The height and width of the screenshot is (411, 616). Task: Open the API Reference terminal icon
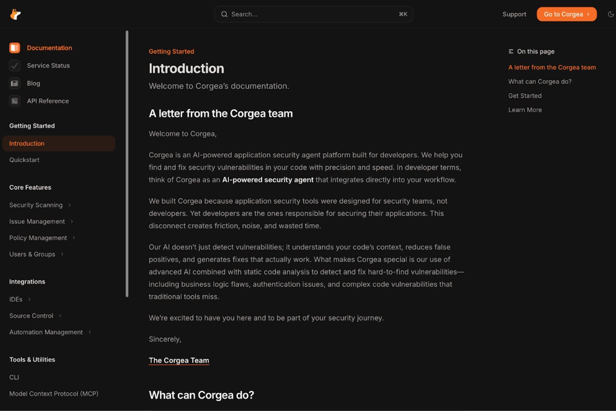click(x=15, y=101)
